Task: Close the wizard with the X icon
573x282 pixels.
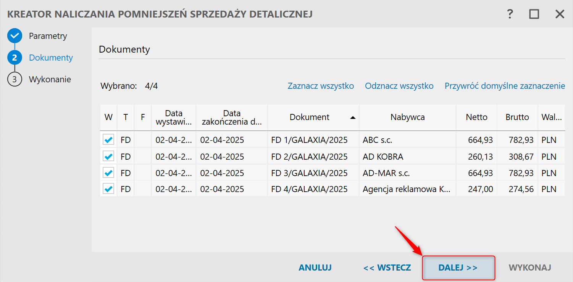Action: (560, 14)
